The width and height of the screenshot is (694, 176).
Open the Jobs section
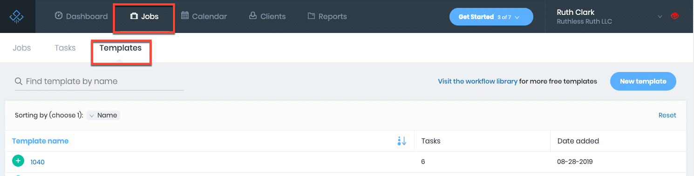pos(144,16)
